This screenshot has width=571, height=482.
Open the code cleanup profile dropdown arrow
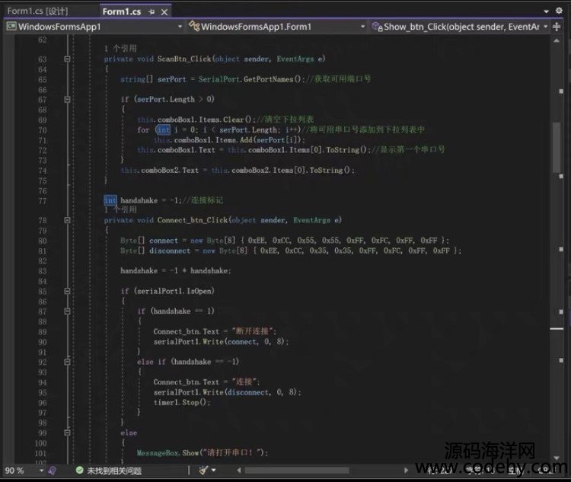(214, 471)
